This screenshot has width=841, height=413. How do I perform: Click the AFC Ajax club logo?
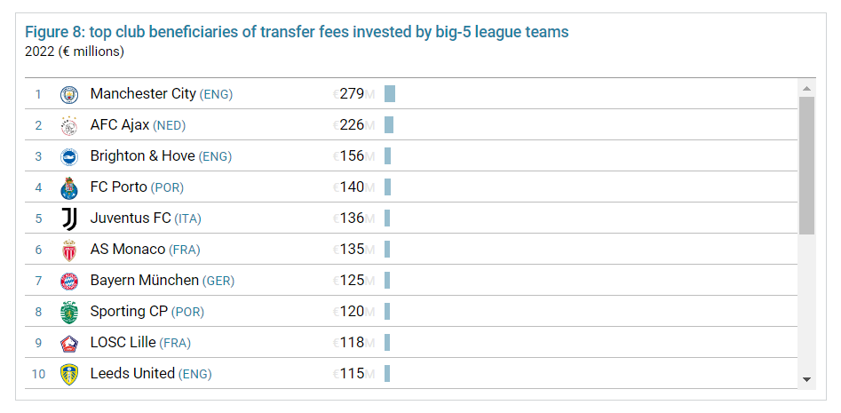point(69,125)
